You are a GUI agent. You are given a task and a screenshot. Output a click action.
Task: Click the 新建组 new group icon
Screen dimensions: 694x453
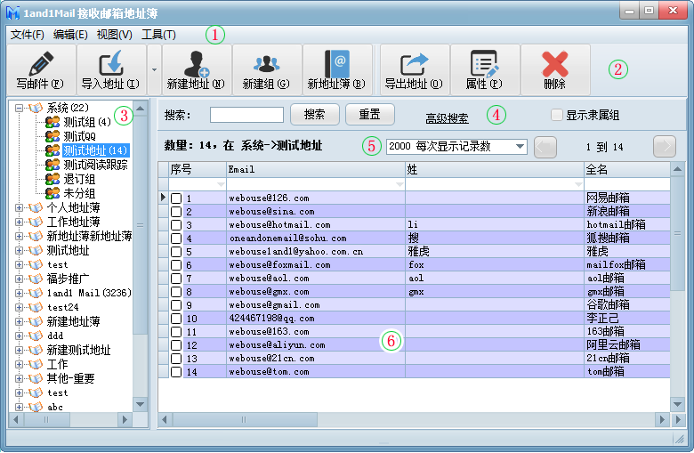coord(266,64)
